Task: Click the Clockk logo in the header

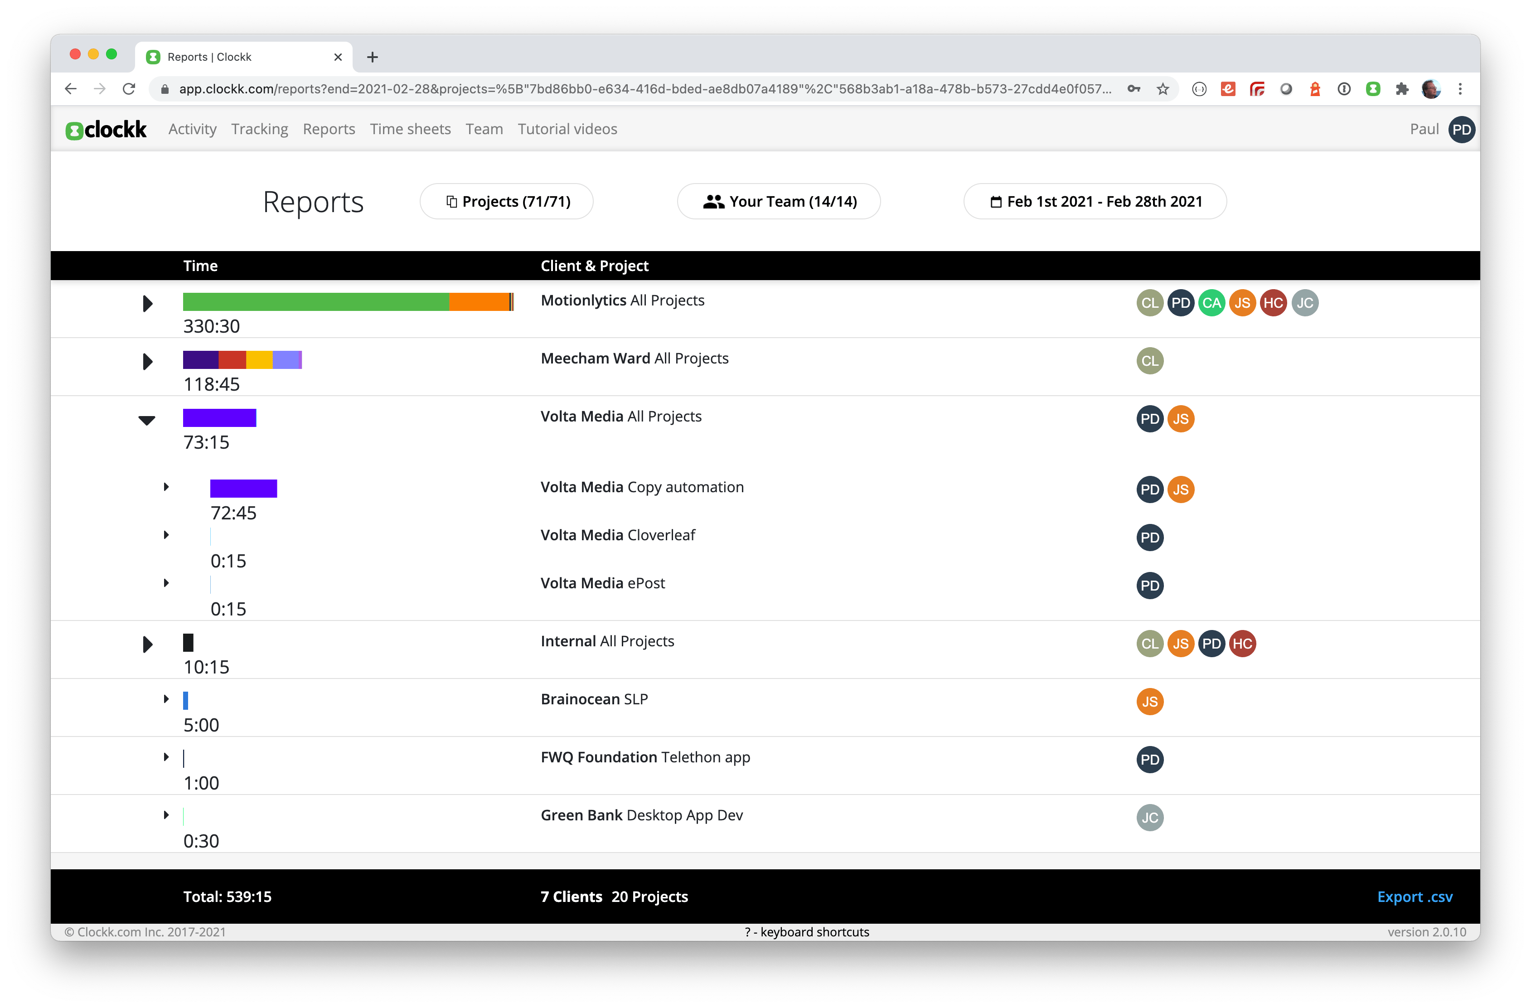Action: point(106,129)
